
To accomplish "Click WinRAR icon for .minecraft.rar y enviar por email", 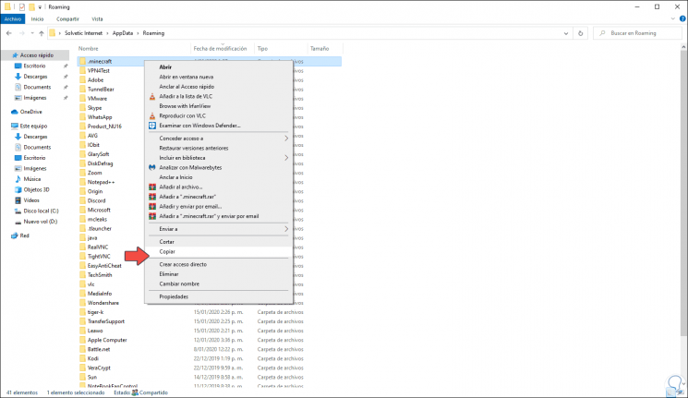I will [x=152, y=216].
